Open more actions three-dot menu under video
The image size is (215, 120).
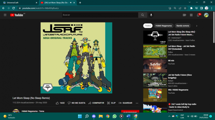point(137,103)
